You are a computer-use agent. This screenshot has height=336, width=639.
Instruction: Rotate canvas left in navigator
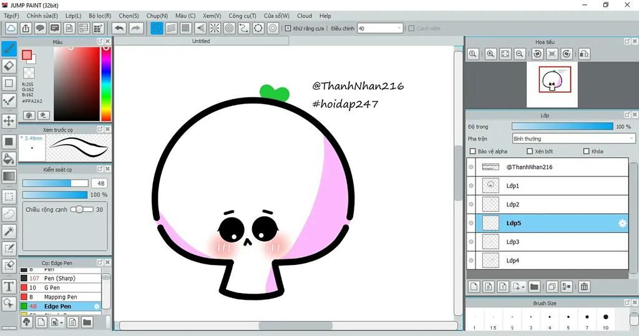537,54
